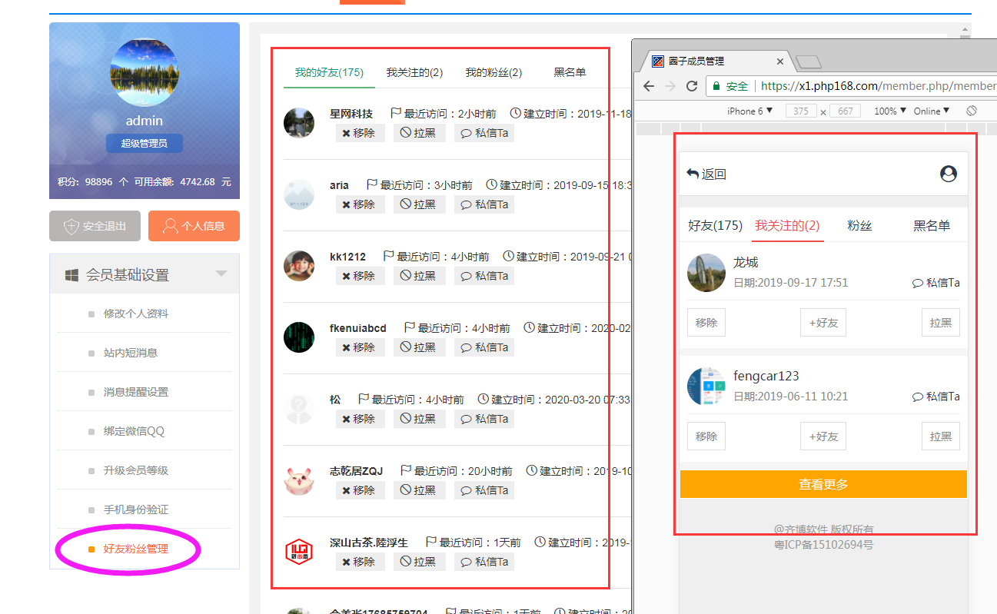Click the 安全退出 button
Screen dimensions: 997x614
[x=95, y=226]
